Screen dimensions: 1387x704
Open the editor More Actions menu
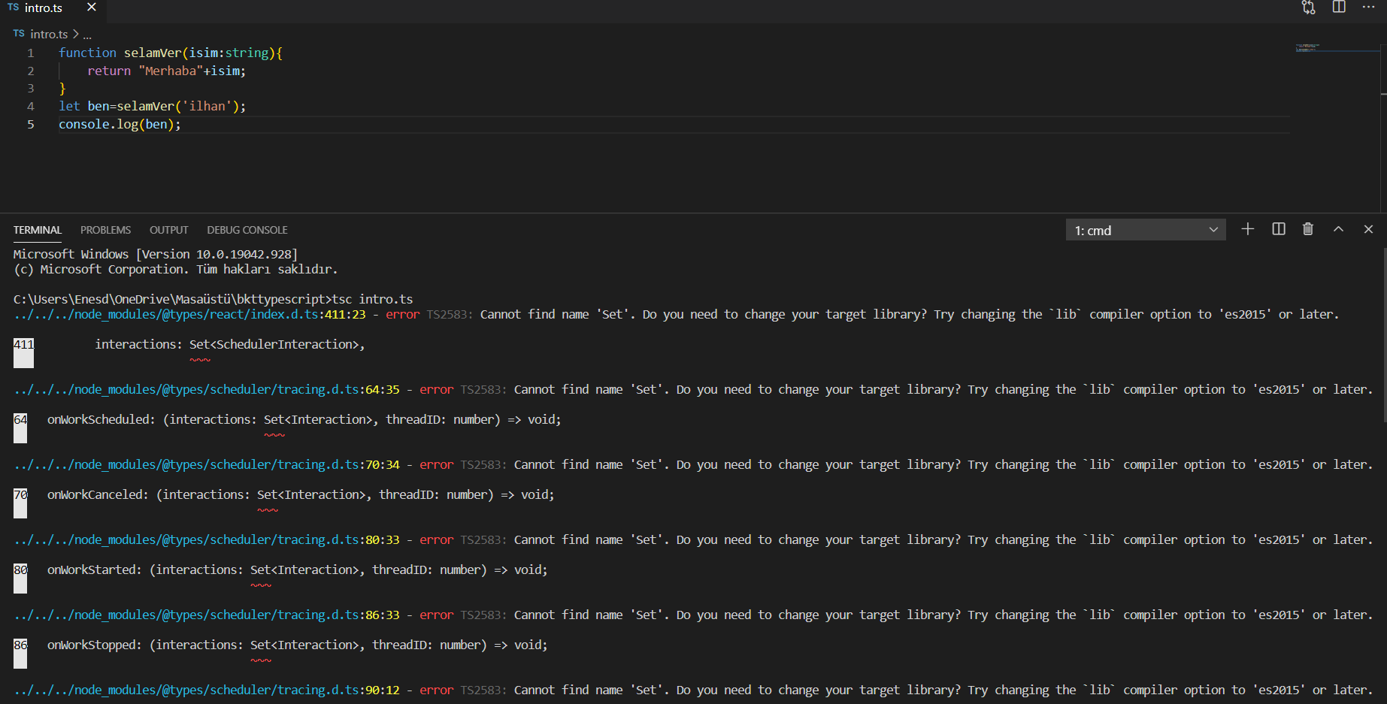(1368, 8)
